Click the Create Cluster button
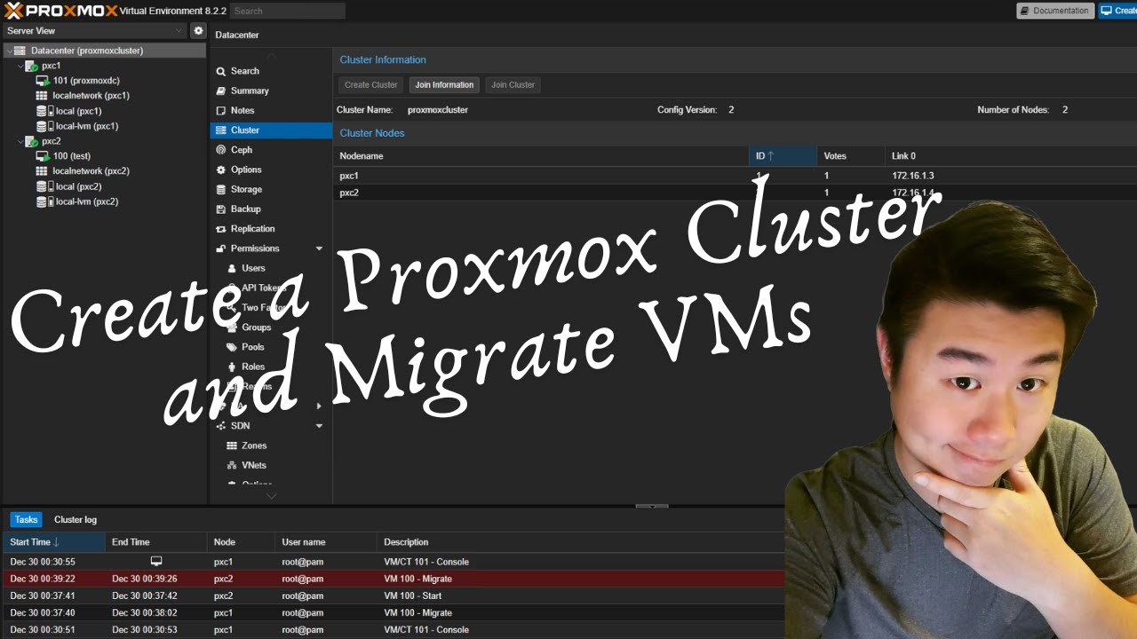The width and height of the screenshot is (1137, 639). click(x=371, y=85)
